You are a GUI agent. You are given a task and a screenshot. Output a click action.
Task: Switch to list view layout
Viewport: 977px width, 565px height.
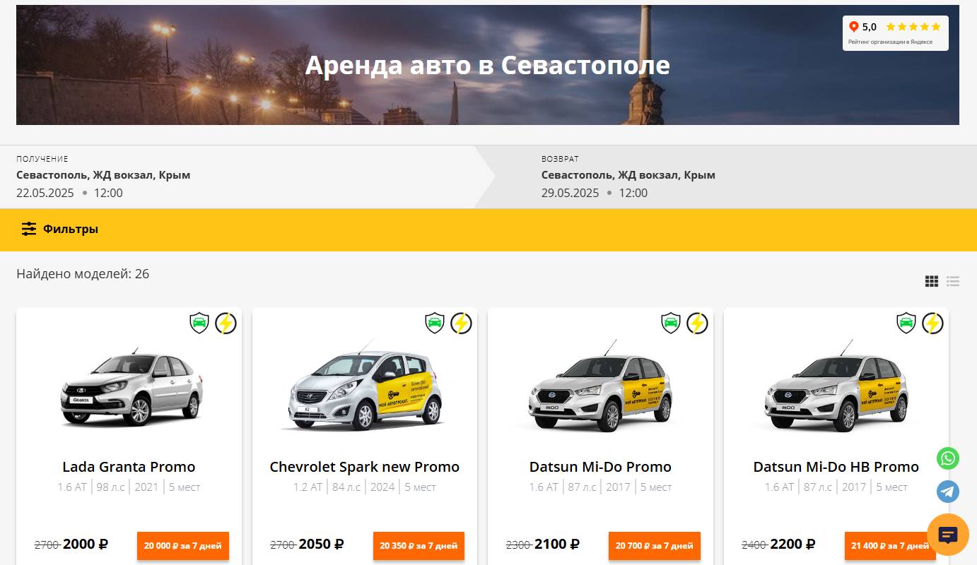click(953, 281)
